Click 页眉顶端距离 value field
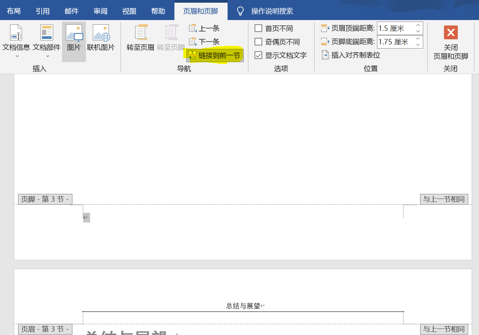The image size is (479, 335). (395, 29)
